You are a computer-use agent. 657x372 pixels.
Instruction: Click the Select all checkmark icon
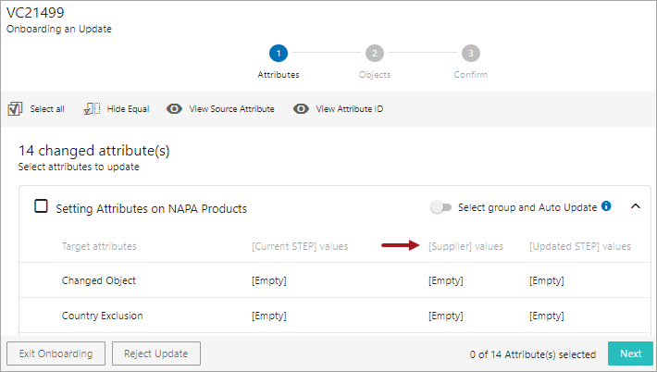(x=15, y=109)
